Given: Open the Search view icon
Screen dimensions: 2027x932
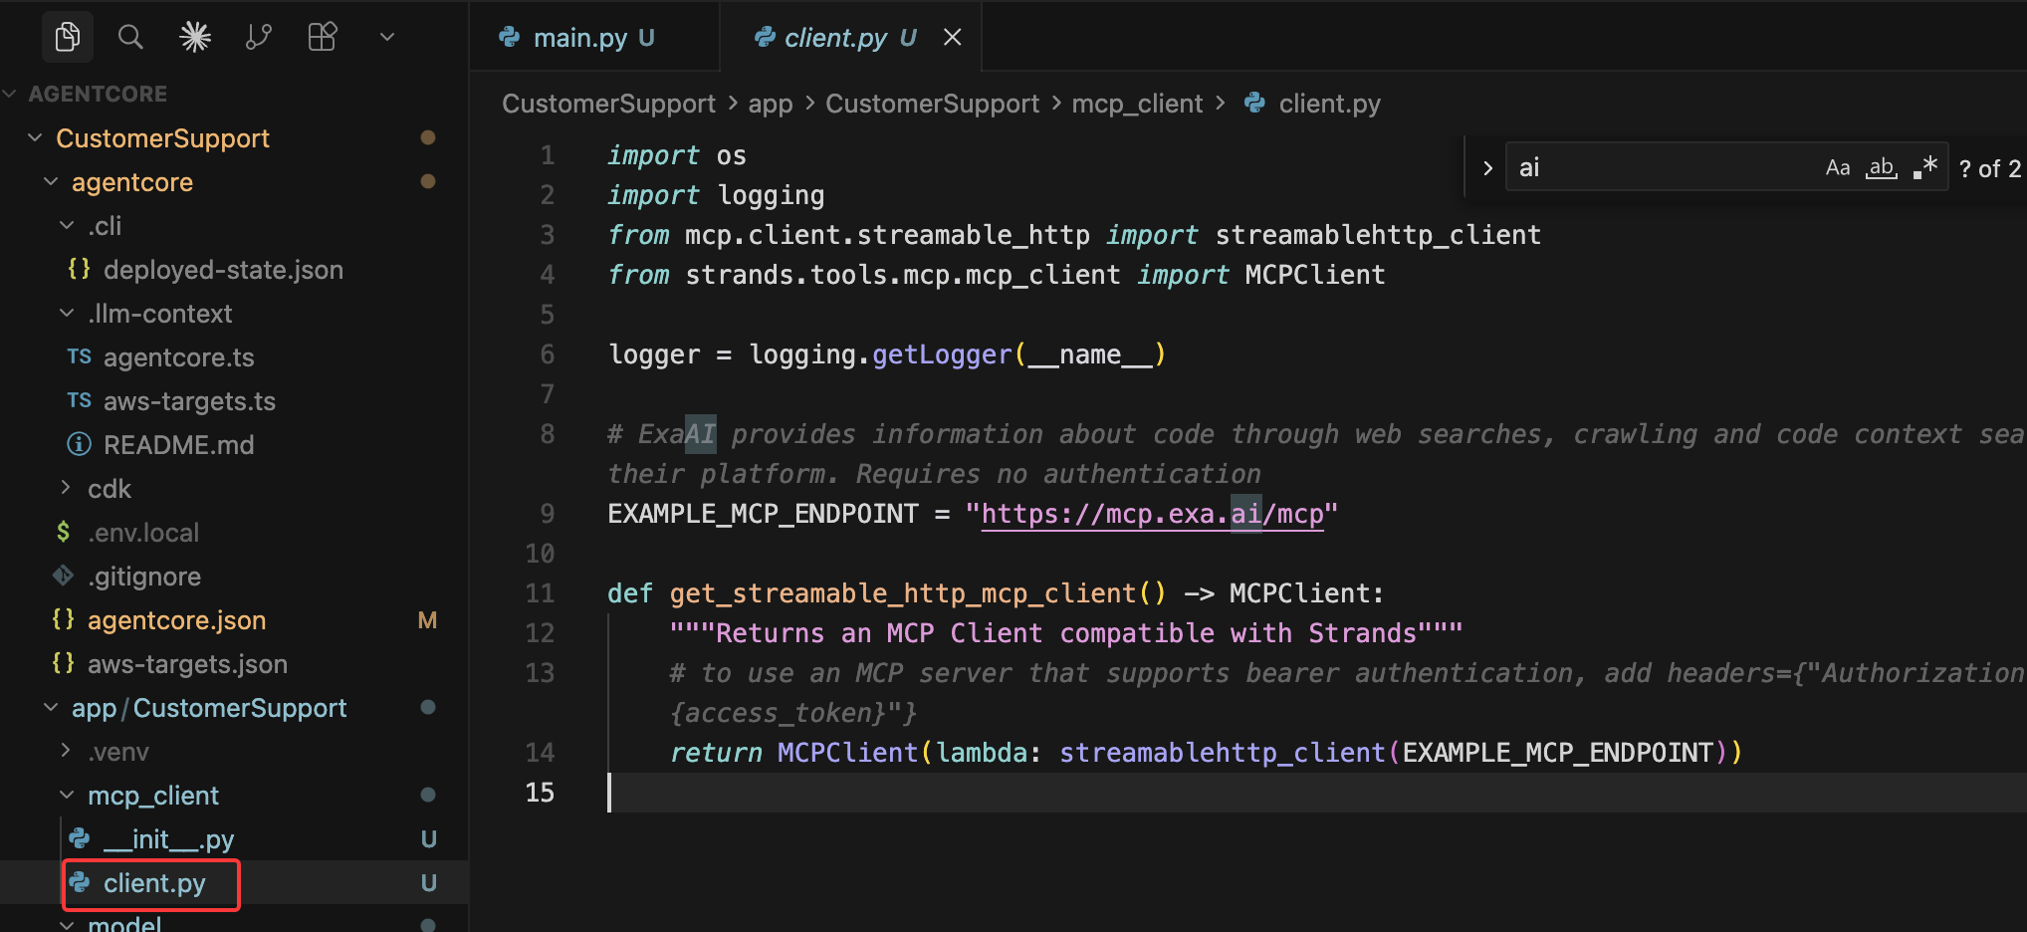Looking at the screenshot, I should click(130, 38).
